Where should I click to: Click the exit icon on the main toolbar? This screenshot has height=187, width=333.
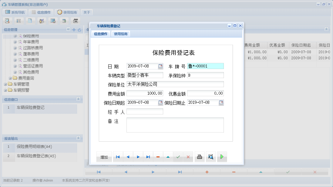pyautogui.click(x=75, y=21)
